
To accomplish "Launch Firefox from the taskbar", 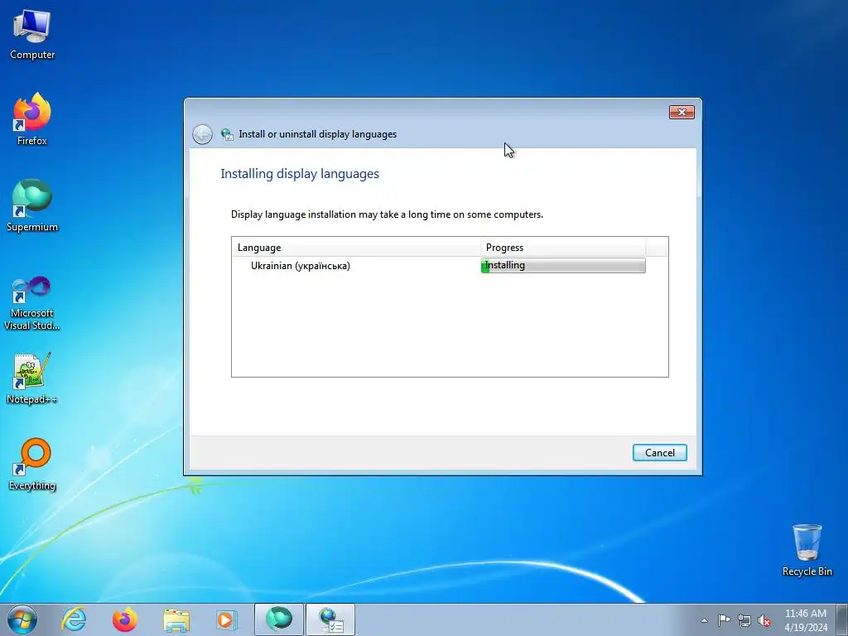I will click(x=125, y=619).
